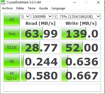
Task: Run all benchmarks with the All button
Action: pos(12,19)
